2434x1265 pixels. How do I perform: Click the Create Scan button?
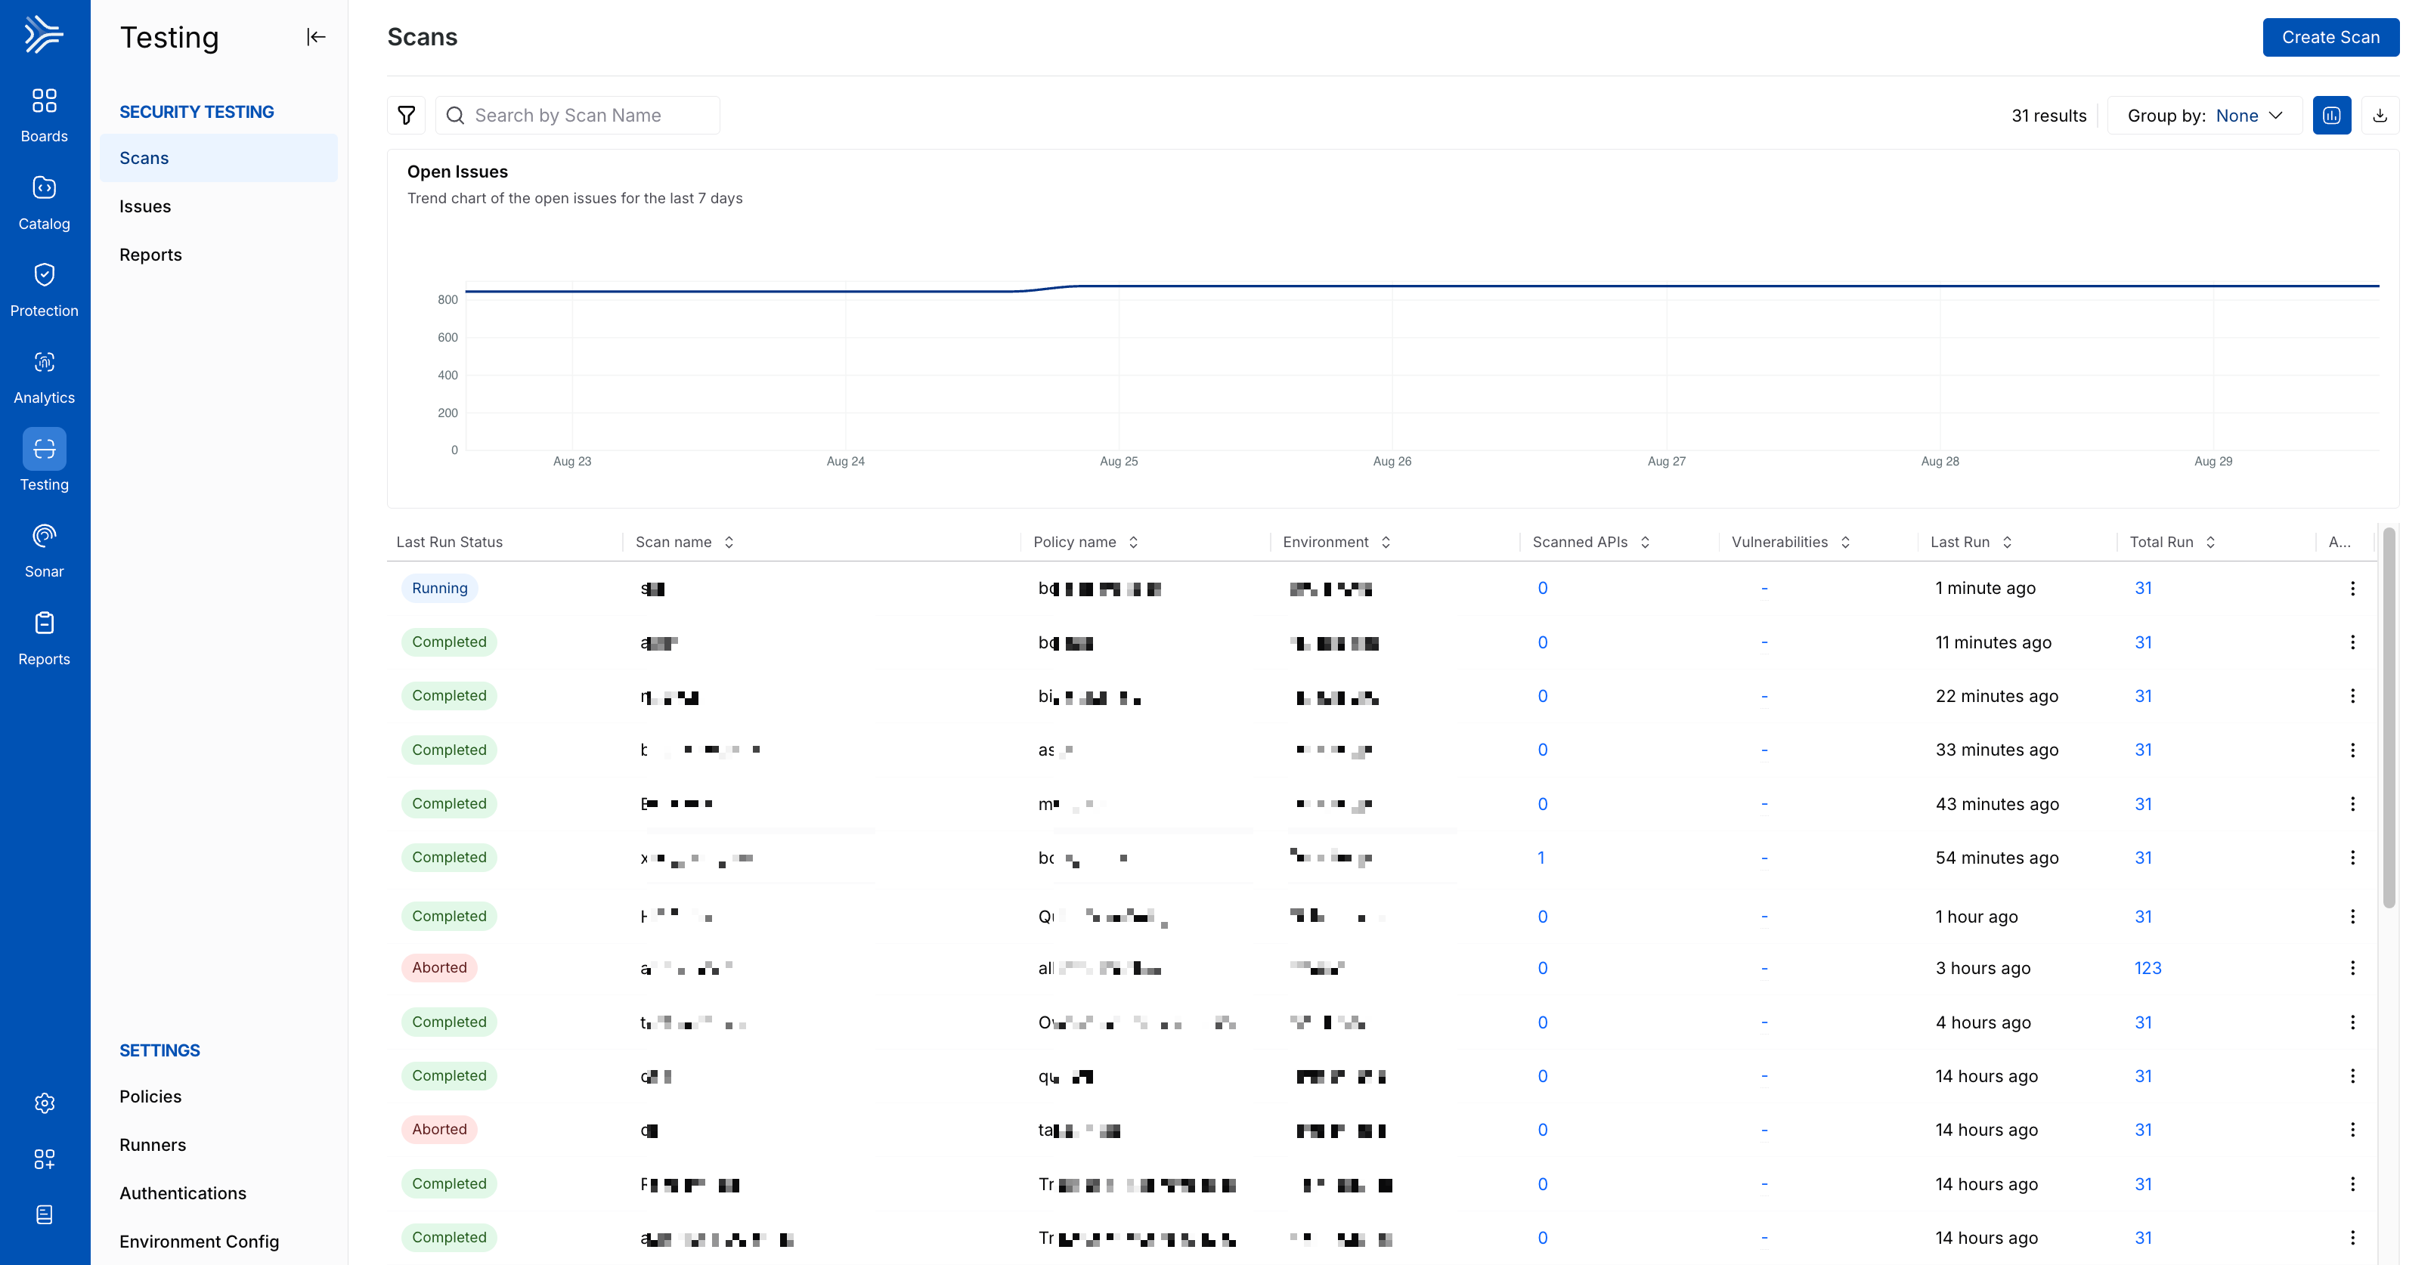coord(2330,37)
